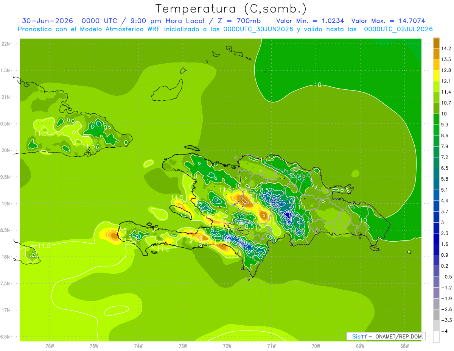This screenshot has height=351, width=454.
Task: Click the "22N" latitude axis label
Action: click(6, 44)
